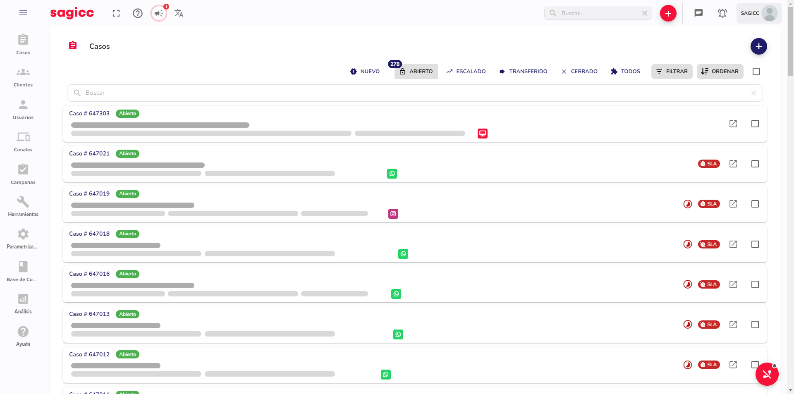The width and height of the screenshot is (794, 394).
Task: Navigate to Campañas via sidebar icon
Action: tap(23, 173)
